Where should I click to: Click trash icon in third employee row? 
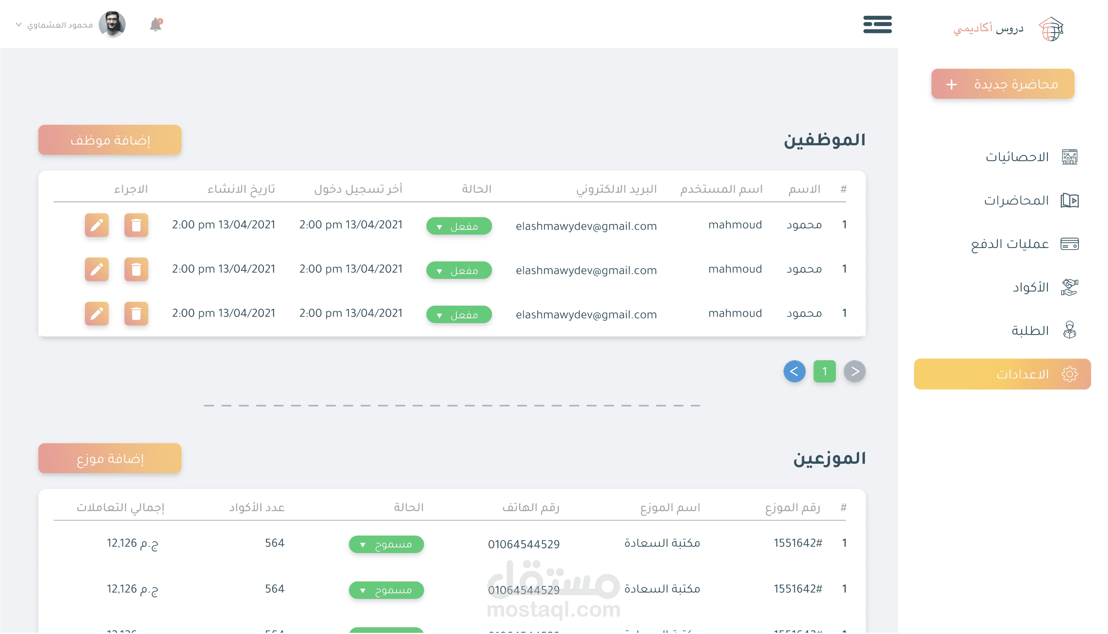tap(136, 314)
